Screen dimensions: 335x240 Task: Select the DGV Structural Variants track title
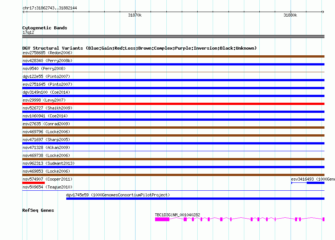pos(140,48)
